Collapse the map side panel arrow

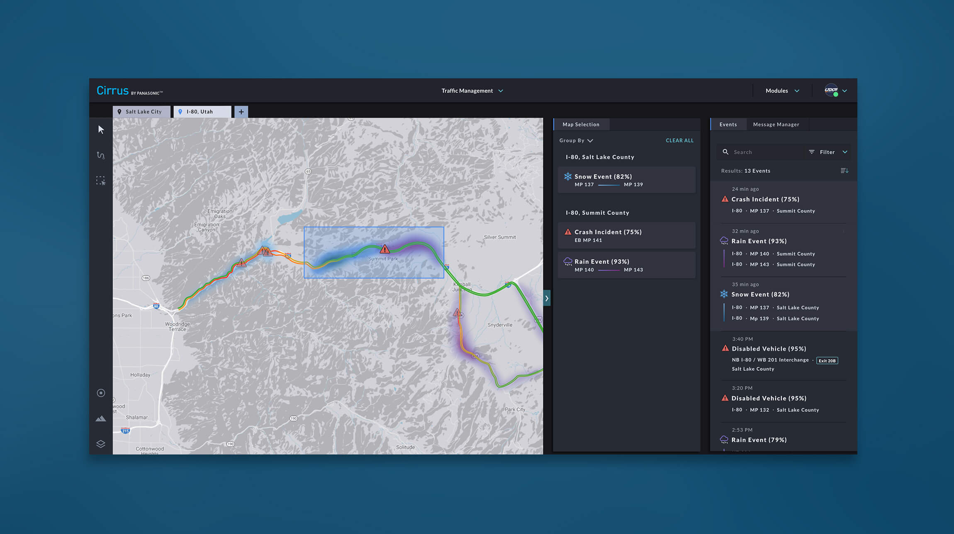547,298
